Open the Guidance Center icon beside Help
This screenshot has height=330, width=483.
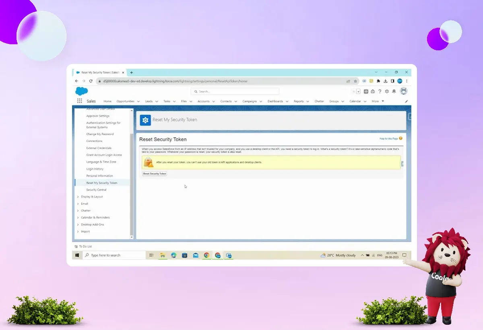coord(373,91)
